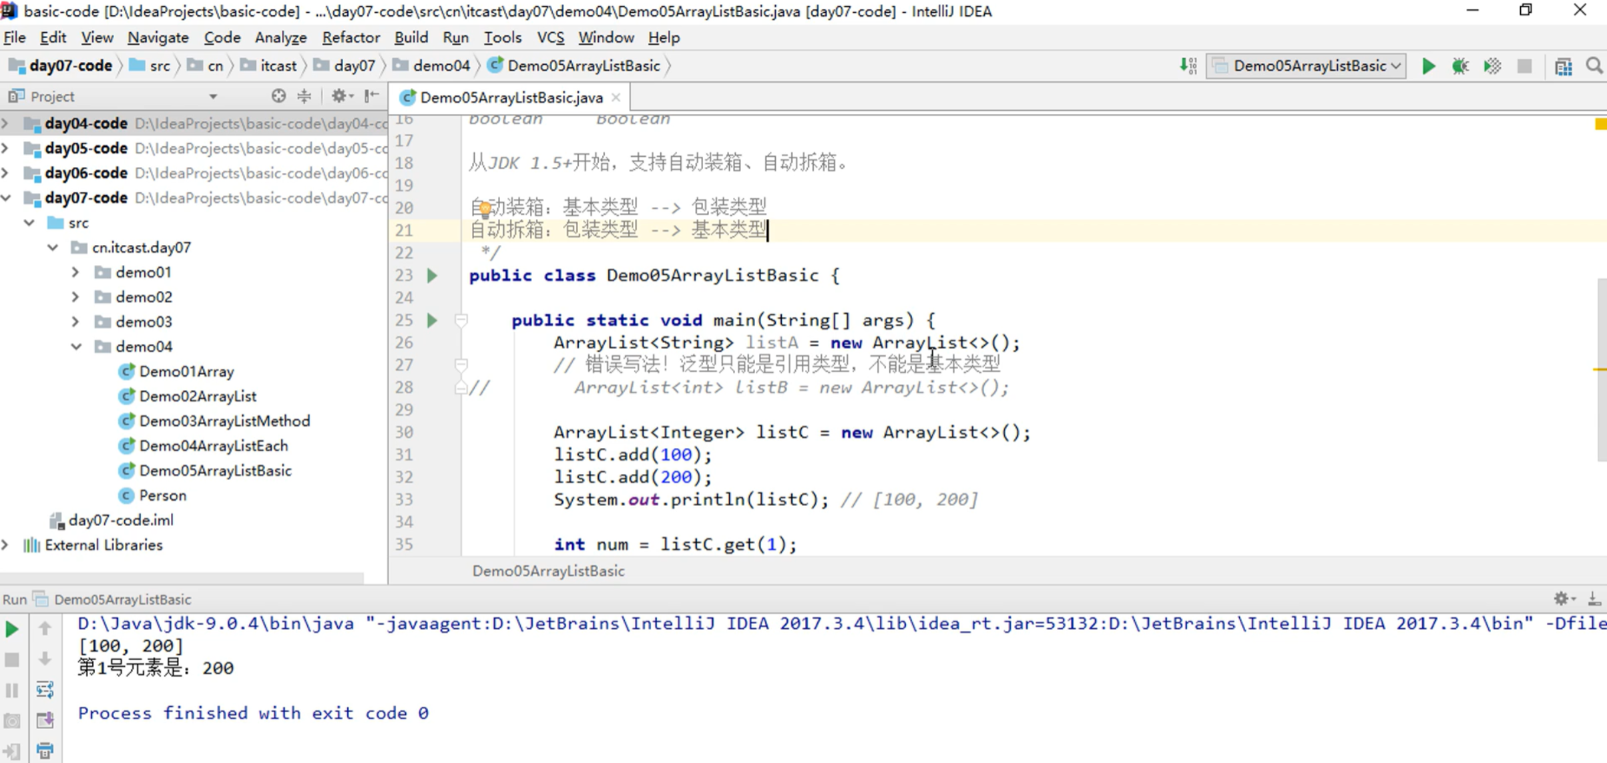1607x763 pixels.
Task: Run with Coverage icon
Action: point(1492,66)
